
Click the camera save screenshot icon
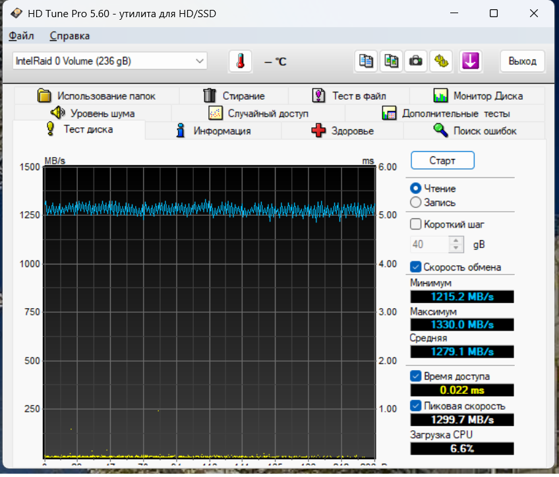click(416, 61)
